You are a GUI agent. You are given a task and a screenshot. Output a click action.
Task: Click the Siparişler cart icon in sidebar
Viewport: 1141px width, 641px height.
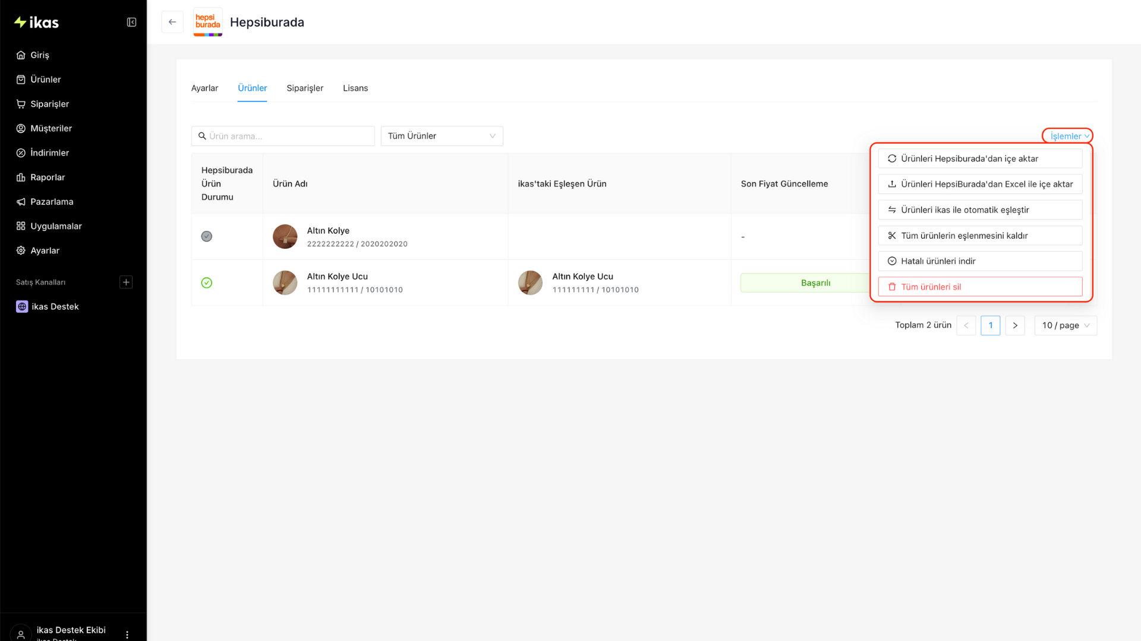(21, 104)
